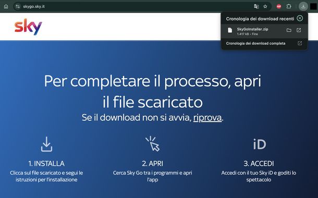
Task: Open the extensions puzzle icon
Action: 289,6
